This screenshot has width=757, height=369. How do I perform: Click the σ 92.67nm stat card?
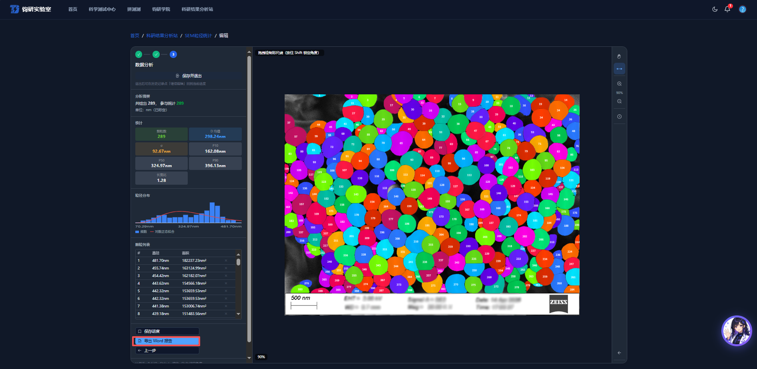161,149
